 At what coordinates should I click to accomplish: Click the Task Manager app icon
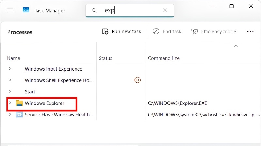click(x=26, y=10)
